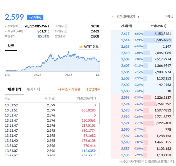Click the daily low value 2,463
This screenshot has height=166, width=176.
point(95,31)
